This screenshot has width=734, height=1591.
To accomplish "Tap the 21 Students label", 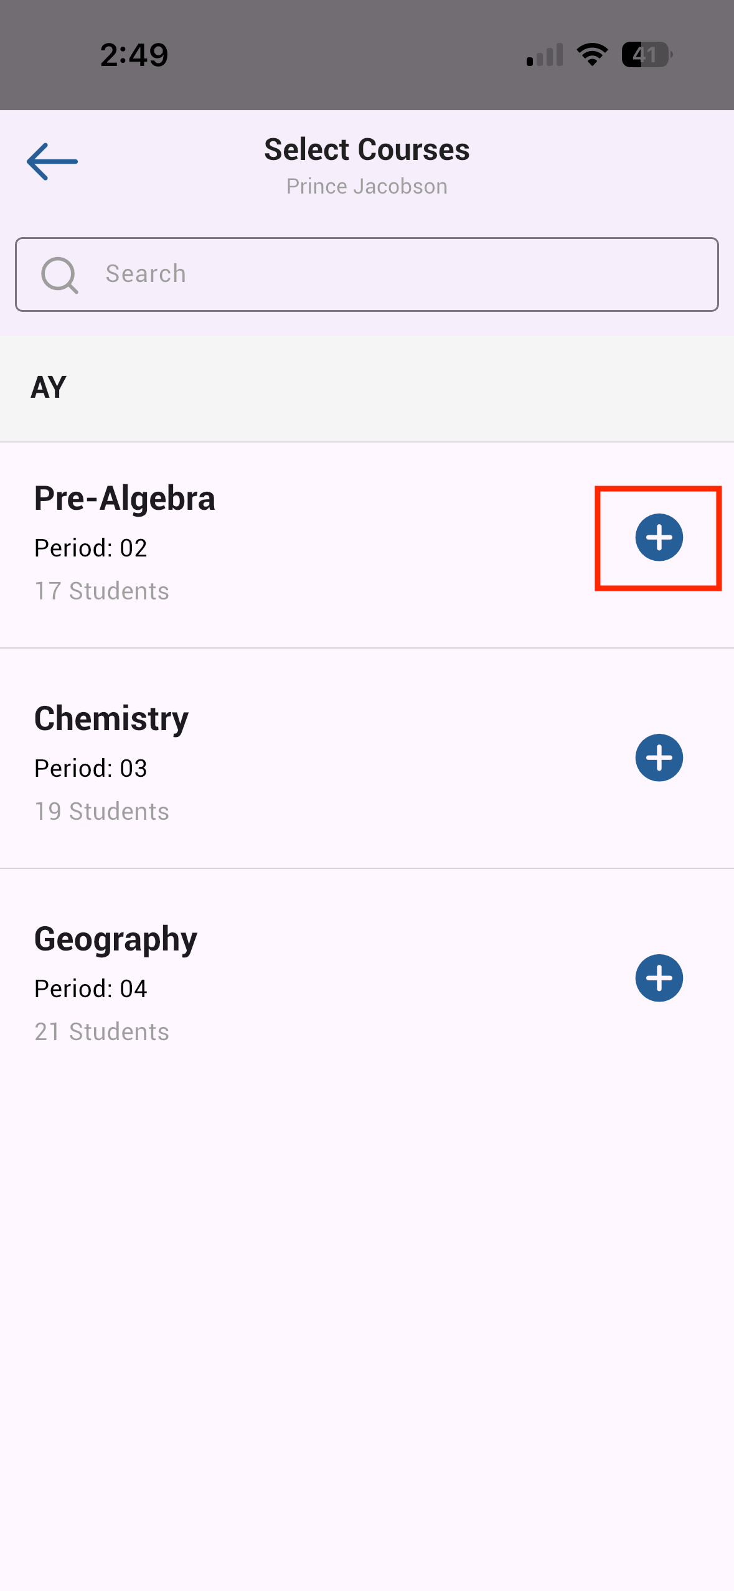I will pyautogui.click(x=101, y=1031).
